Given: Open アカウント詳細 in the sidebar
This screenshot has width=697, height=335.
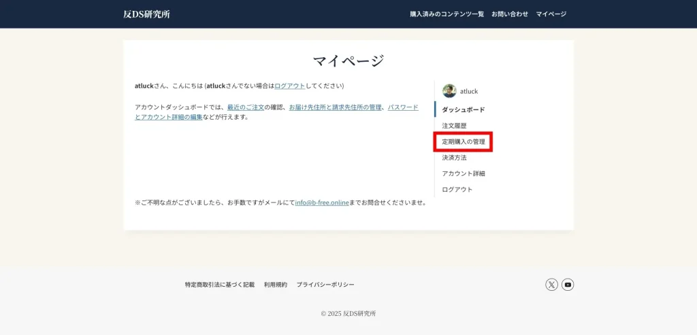Looking at the screenshot, I should coord(464,173).
